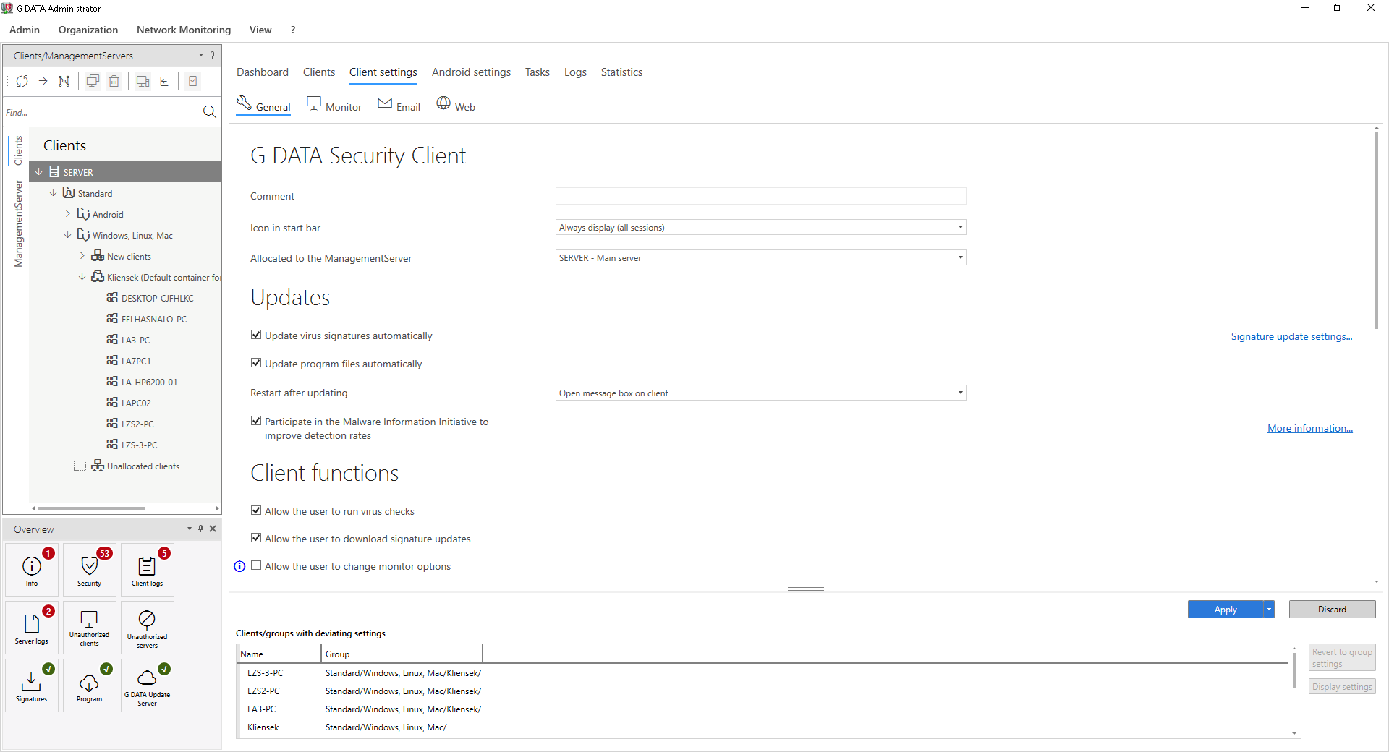Collapse the Standard group node

pos(54,193)
